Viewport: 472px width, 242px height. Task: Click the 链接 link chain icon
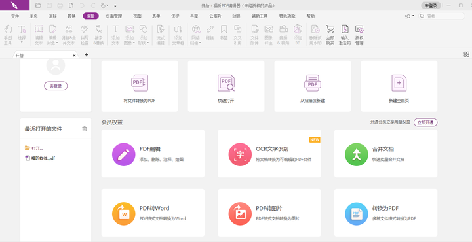[x=210, y=29]
